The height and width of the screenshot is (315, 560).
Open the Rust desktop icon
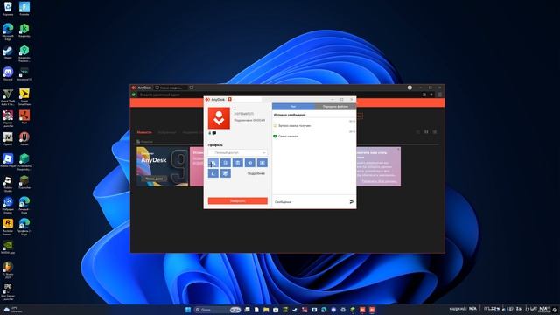coord(24,116)
